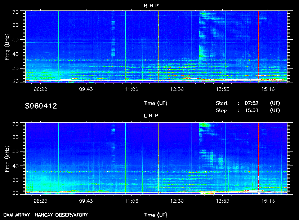This screenshot has height=220, width=299.
Task: Click the 70 frequency tick on LHP plot
Action: coord(15,124)
